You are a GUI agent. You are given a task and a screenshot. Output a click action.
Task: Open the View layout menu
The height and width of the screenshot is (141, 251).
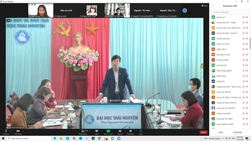click(204, 6)
